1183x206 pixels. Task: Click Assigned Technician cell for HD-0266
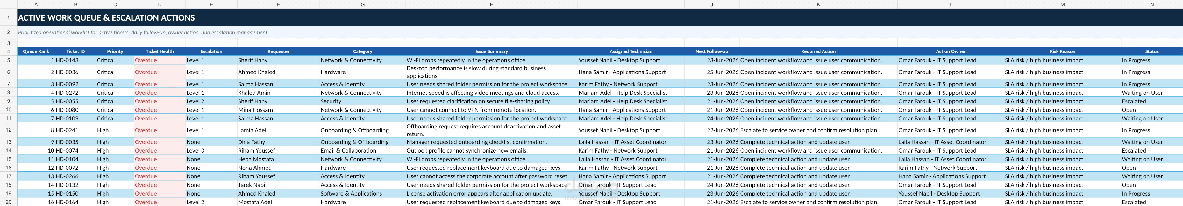pos(631,176)
